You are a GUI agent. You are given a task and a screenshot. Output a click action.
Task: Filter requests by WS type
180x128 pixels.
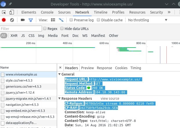click(85, 36)
